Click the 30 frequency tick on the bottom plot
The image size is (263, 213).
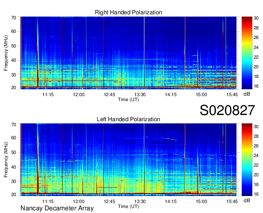(14, 181)
